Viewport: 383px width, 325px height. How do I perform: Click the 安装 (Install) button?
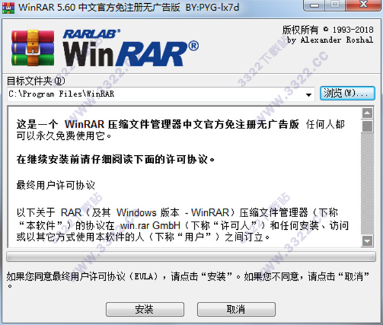pos(145,310)
